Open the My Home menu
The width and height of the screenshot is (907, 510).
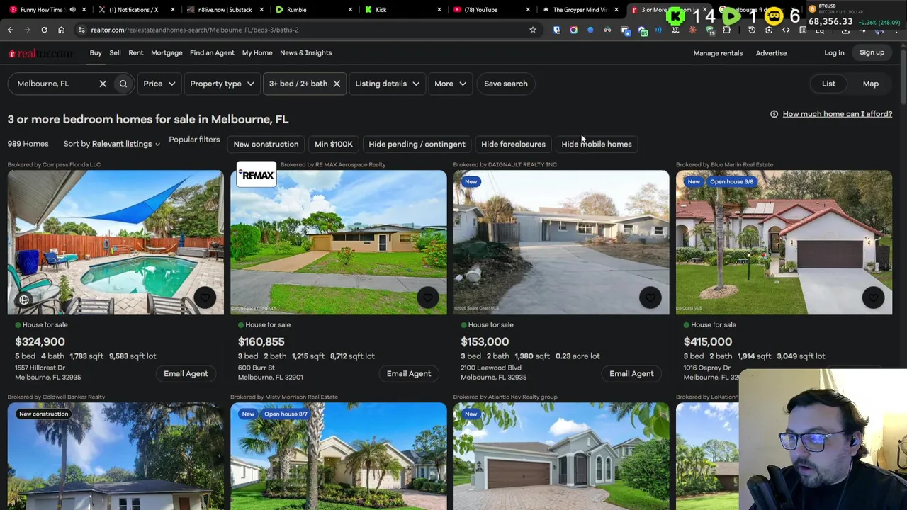(257, 52)
